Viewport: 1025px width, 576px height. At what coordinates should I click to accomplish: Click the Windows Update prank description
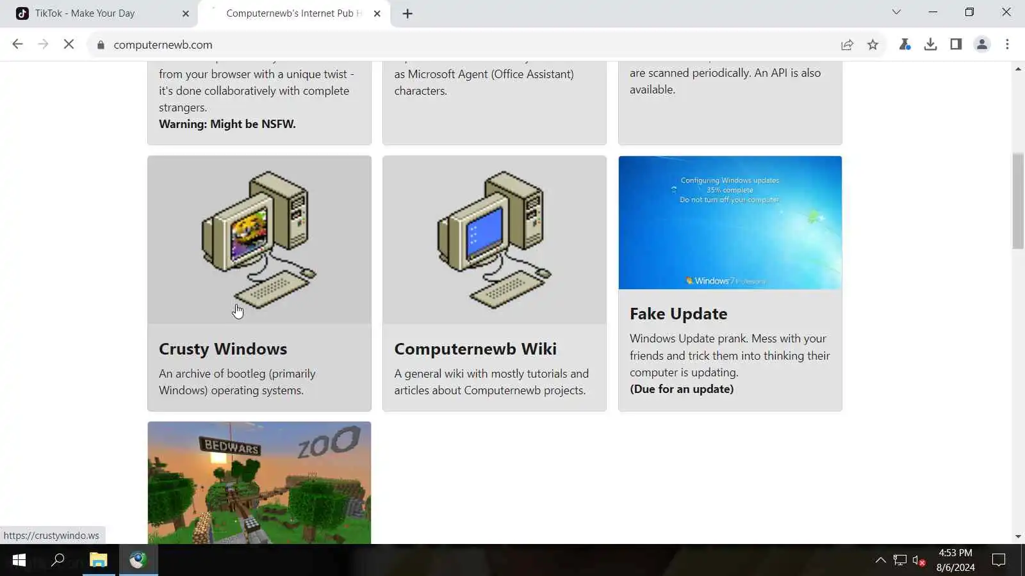pyautogui.click(x=730, y=355)
